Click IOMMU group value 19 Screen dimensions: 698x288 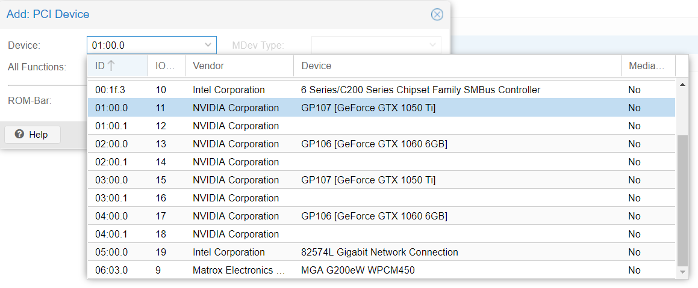(161, 252)
